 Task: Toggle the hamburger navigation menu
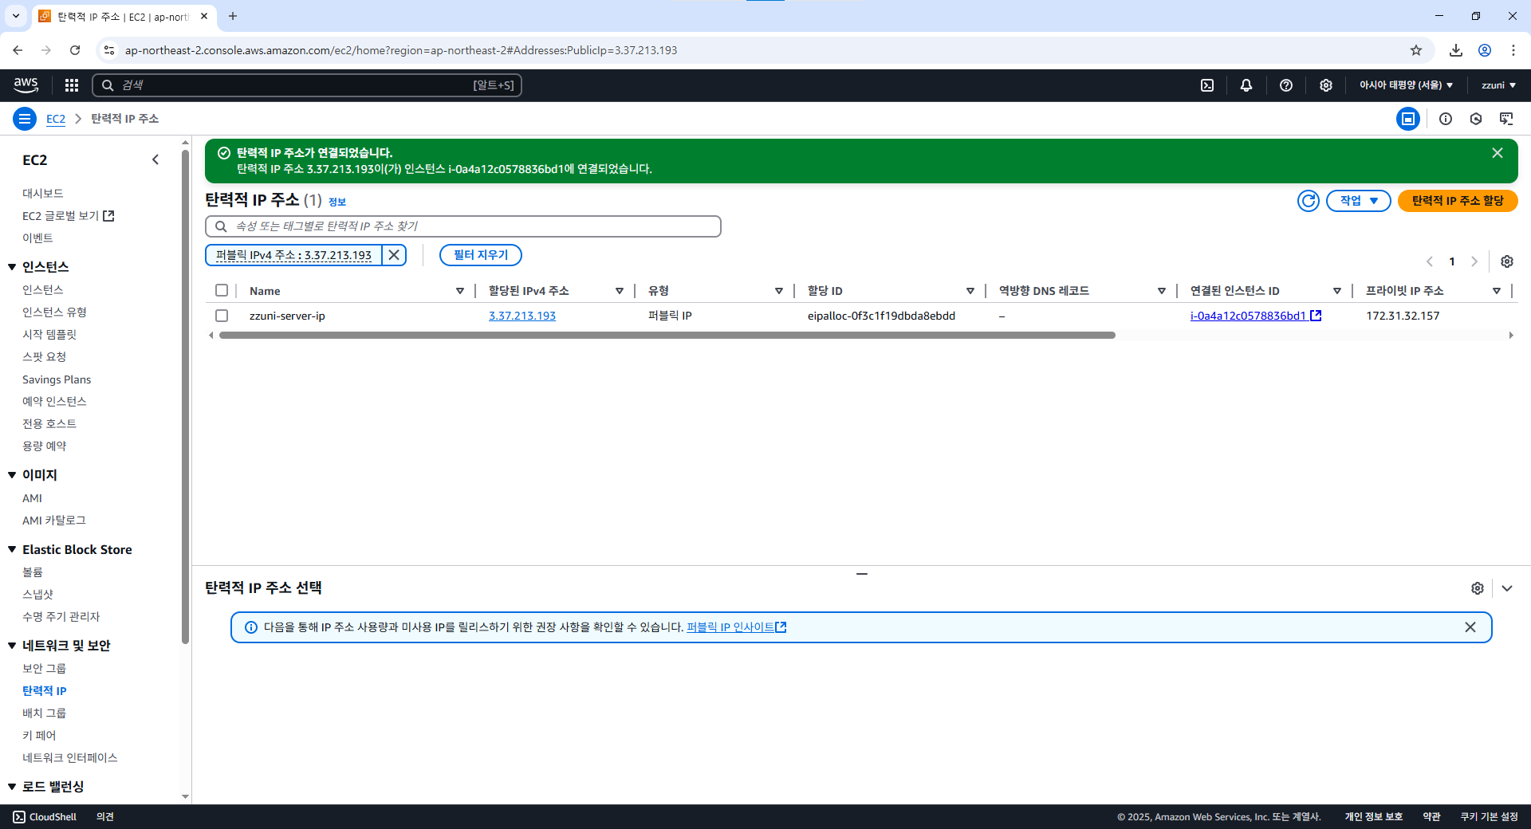(x=25, y=119)
